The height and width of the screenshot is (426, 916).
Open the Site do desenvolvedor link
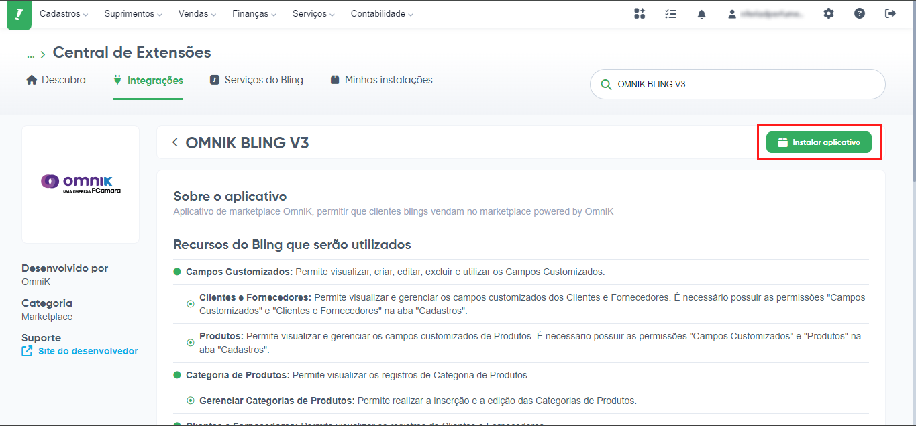(x=88, y=351)
